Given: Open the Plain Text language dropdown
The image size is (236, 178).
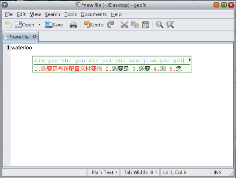Looking at the screenshot, I should (x=104, y=172).
